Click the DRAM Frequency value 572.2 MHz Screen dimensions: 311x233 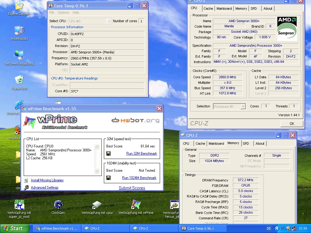(x=246, y=180)
